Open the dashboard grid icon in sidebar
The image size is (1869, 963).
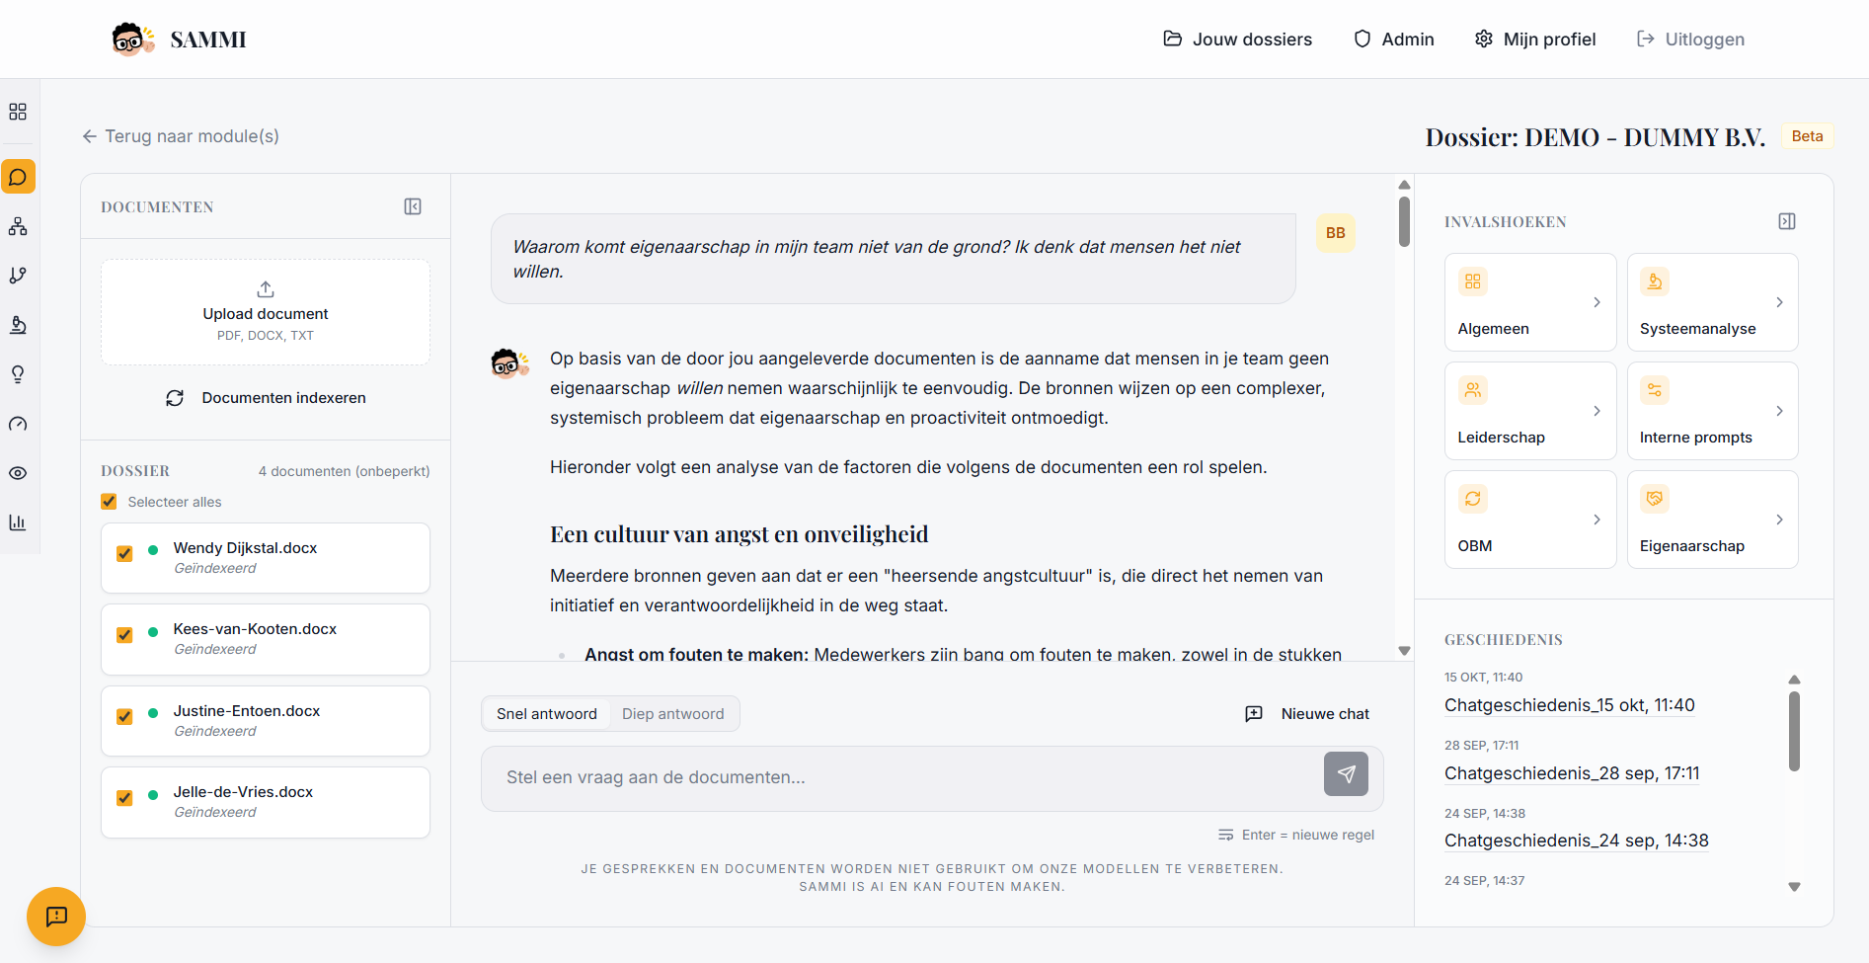[x=18, y=112]
